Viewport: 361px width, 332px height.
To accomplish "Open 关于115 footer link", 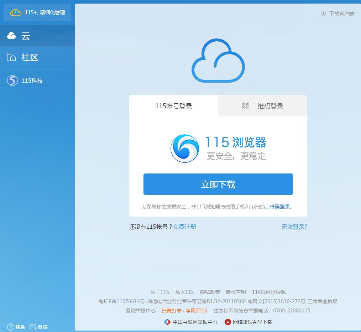I will [159, 292].
